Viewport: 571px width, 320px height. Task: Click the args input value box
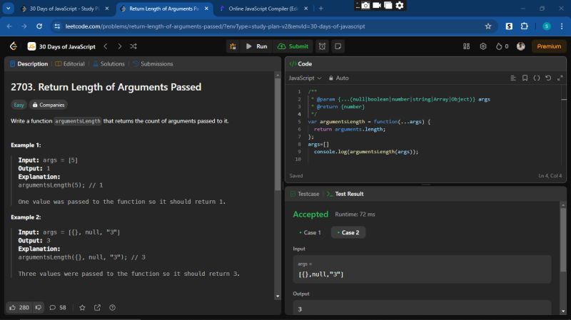[x=422, y=269]
